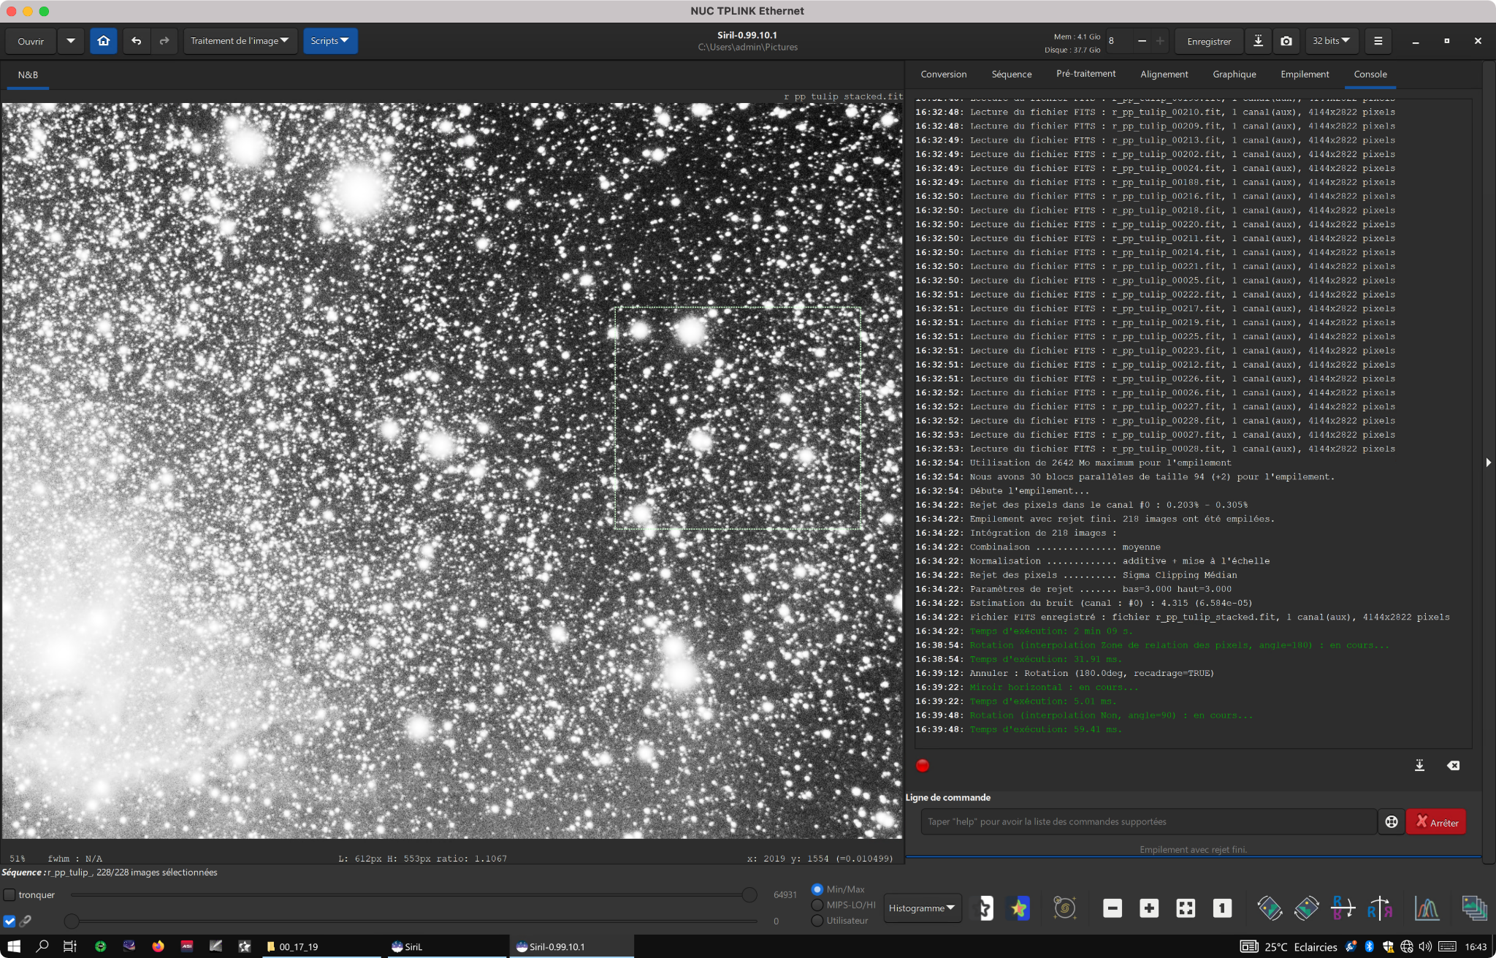Viewport: 1496px width, 958px height.
Task: Open the Graphique tab
Action: [x=1234, y=74]
